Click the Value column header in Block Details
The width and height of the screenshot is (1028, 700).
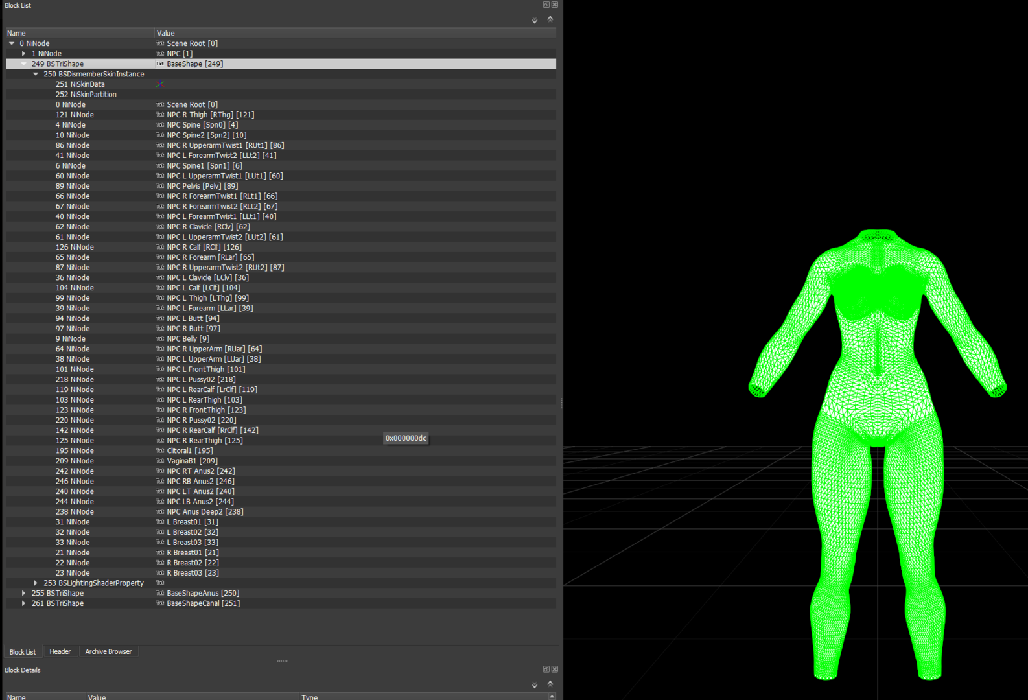[192, 697]
